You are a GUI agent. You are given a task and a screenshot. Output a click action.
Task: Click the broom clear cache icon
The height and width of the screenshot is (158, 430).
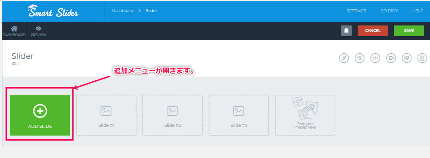359,58
